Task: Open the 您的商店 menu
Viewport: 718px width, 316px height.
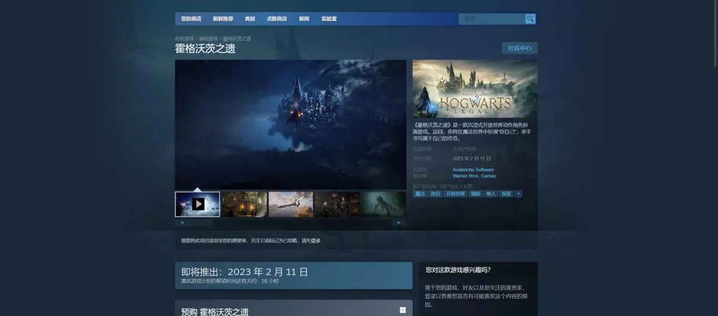Action: (191, 19)
